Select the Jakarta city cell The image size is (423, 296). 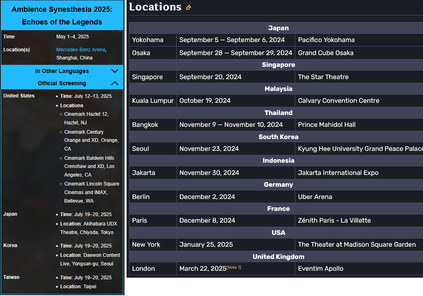pos(153,172)
